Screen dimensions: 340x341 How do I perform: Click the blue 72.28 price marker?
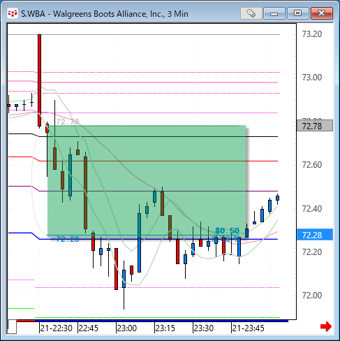315,235
